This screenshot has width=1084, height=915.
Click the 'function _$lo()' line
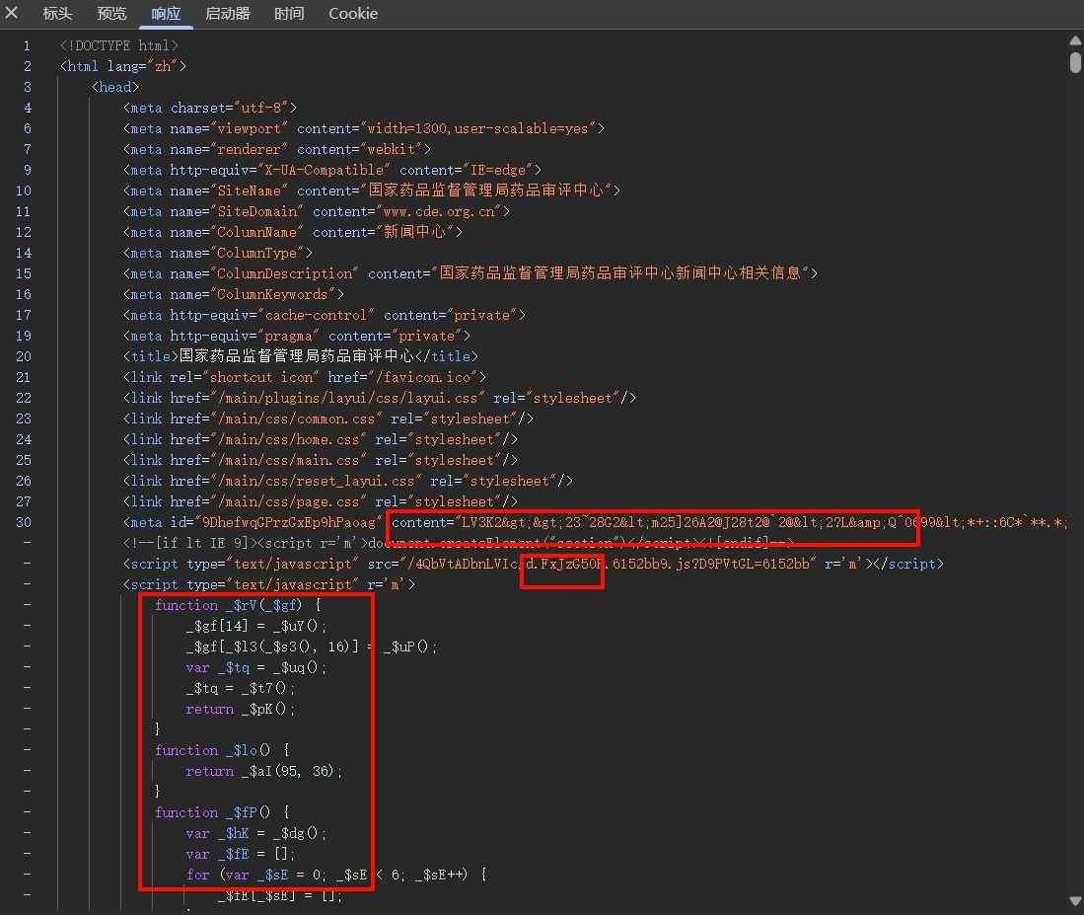coord(223,751)
